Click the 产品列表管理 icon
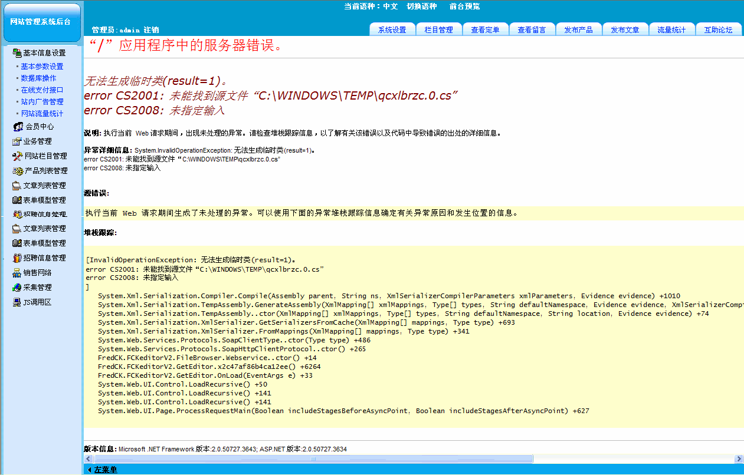 click(18, 171)
